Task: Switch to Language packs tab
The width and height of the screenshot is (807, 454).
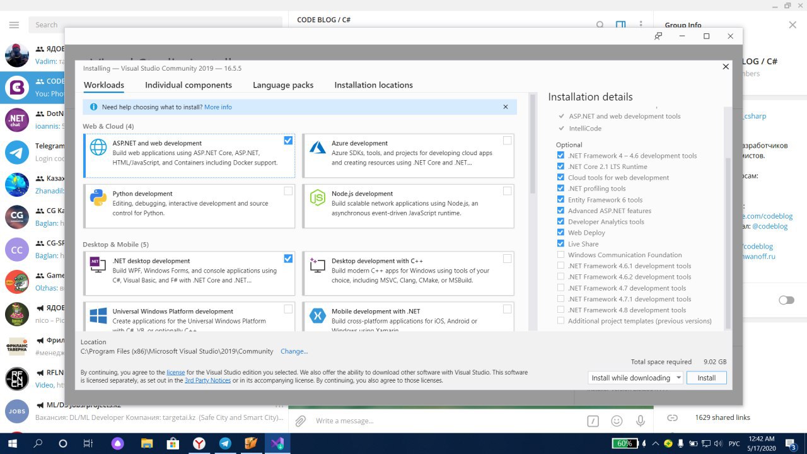Action: [x=283, y=85]
